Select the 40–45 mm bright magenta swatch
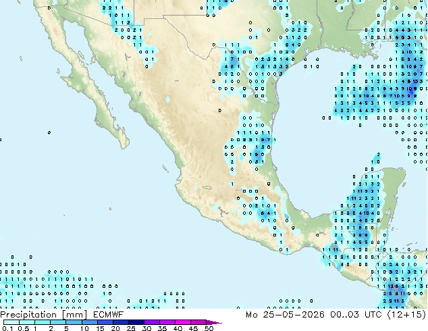Viewport: 428px width, 331px height. point(183,322)
